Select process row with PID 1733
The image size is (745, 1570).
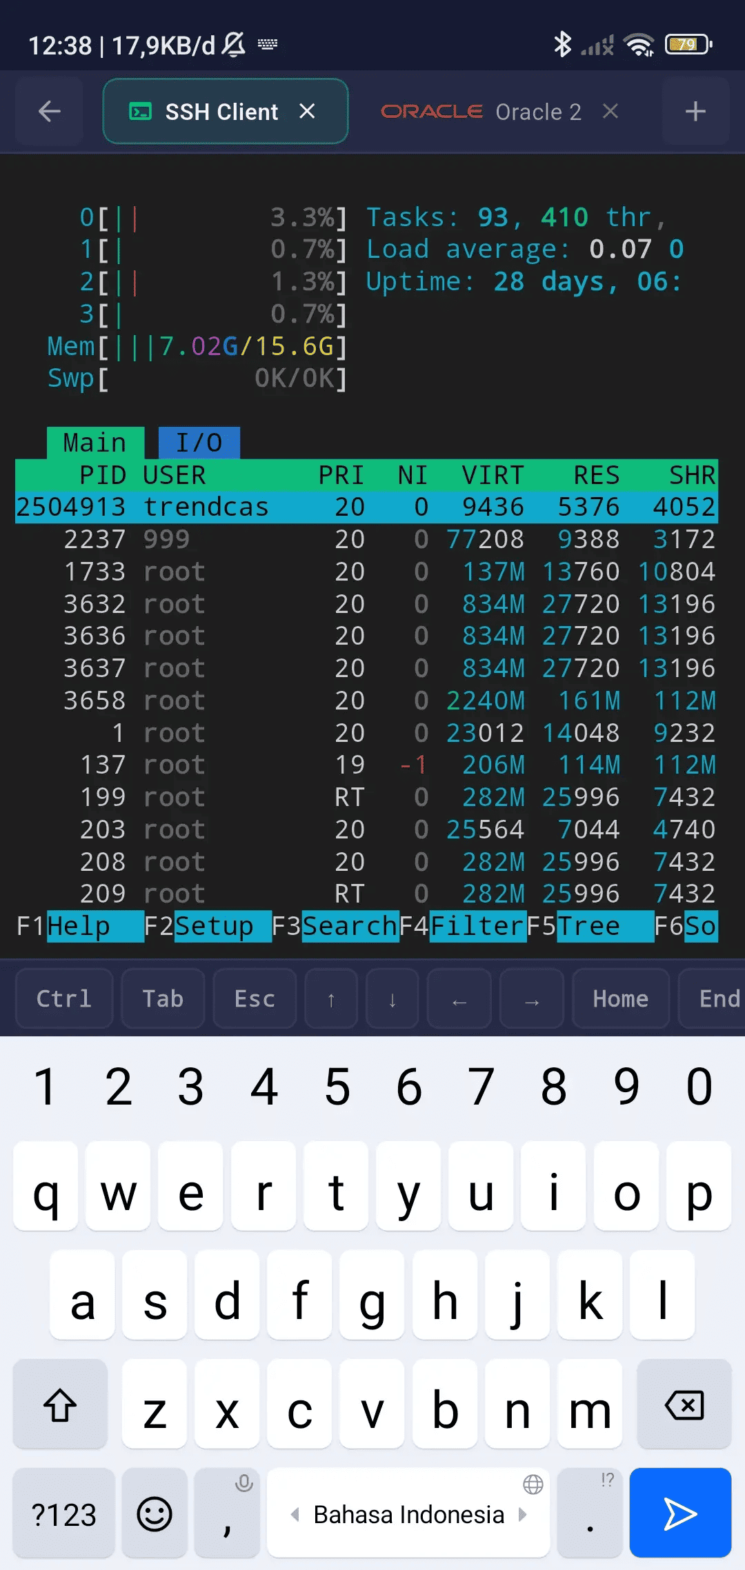pyautogui.click(x=366, y=572)
